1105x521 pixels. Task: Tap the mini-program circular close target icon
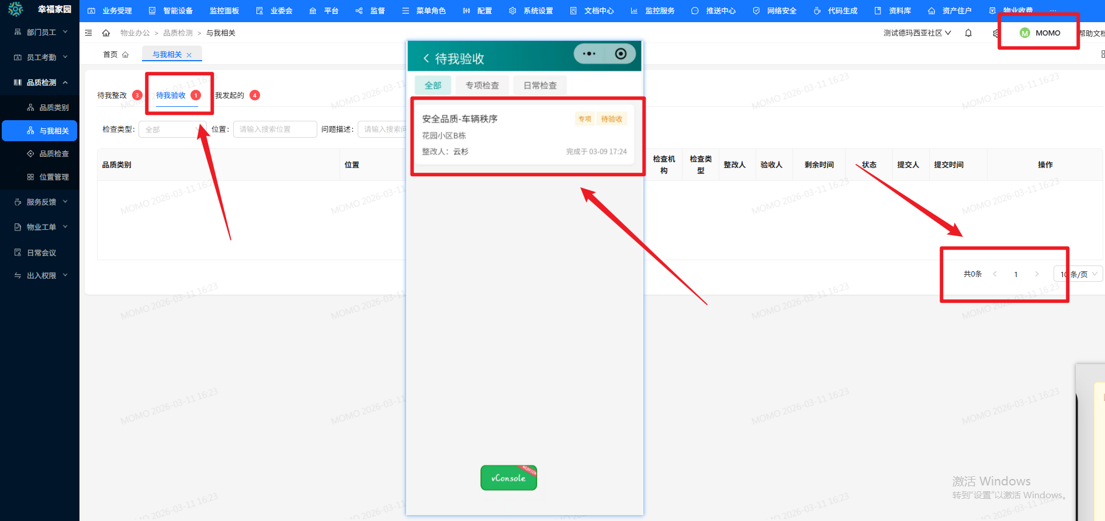point(621,54)
